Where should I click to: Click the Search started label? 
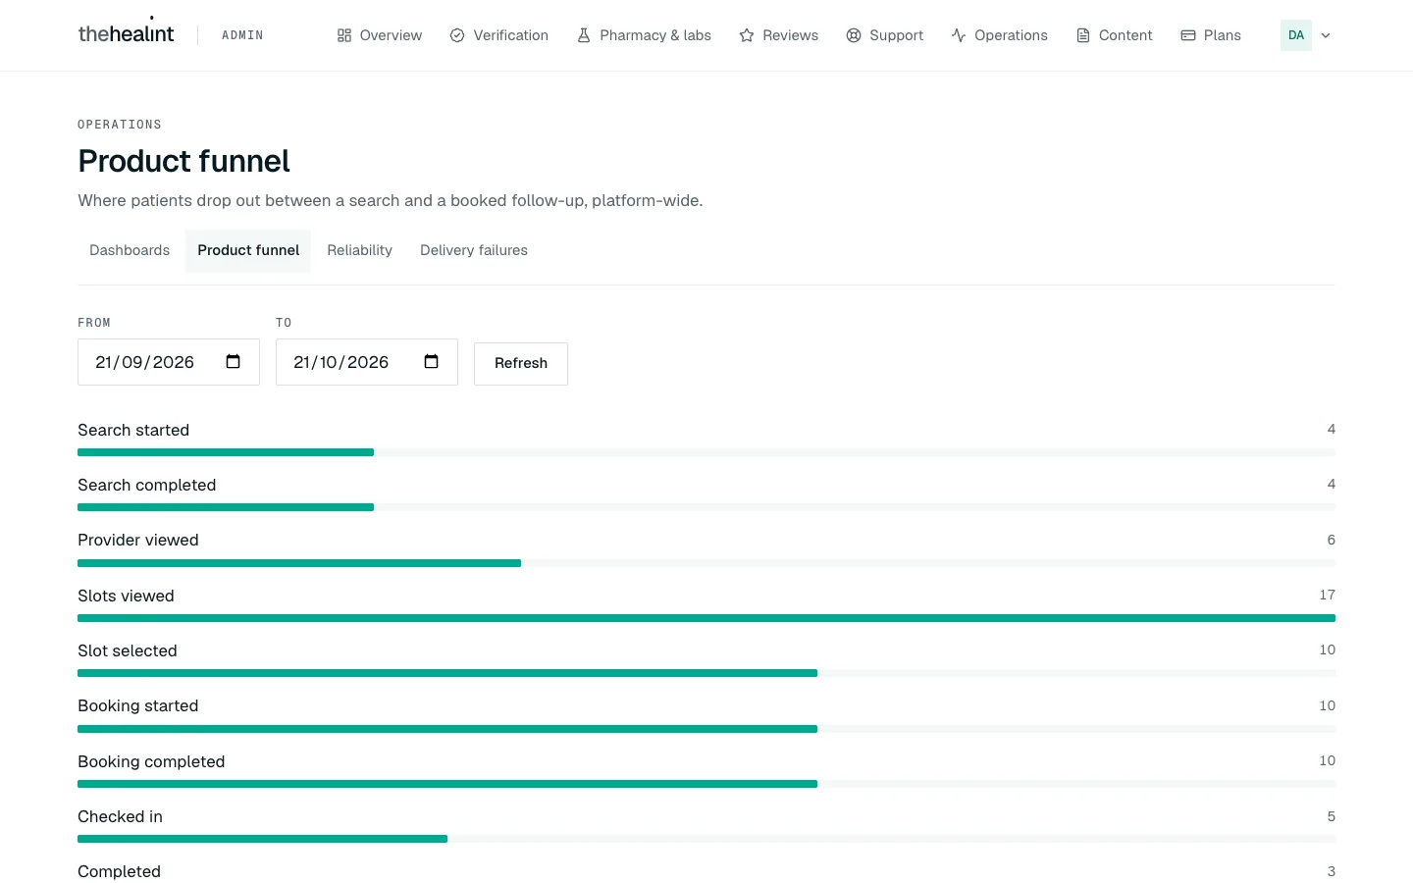click(x=133, y=430)
